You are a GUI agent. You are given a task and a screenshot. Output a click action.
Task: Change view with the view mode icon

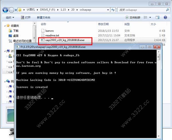point(145,17)
